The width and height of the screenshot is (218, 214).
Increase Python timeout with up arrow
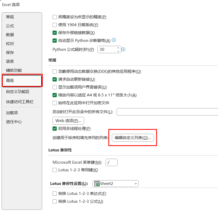click(x=118, y=48)
